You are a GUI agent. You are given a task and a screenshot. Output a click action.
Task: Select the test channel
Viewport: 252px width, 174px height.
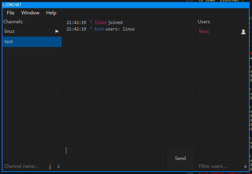tap(32, 42)
